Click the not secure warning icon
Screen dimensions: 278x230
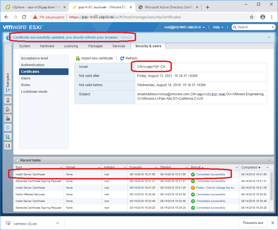click(35, 17)
